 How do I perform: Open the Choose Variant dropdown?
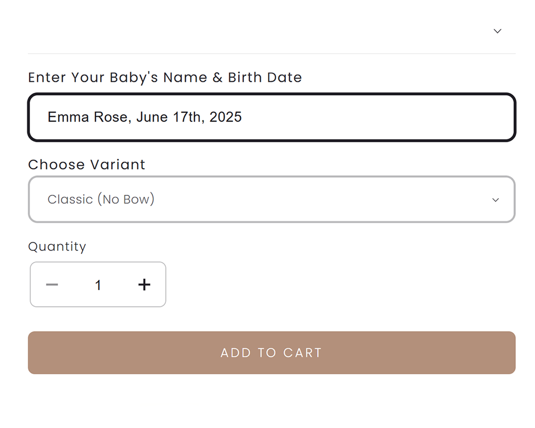tap(272, 199)
